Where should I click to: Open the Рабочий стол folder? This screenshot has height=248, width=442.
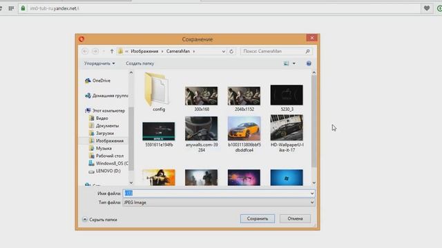pos(106,156)
